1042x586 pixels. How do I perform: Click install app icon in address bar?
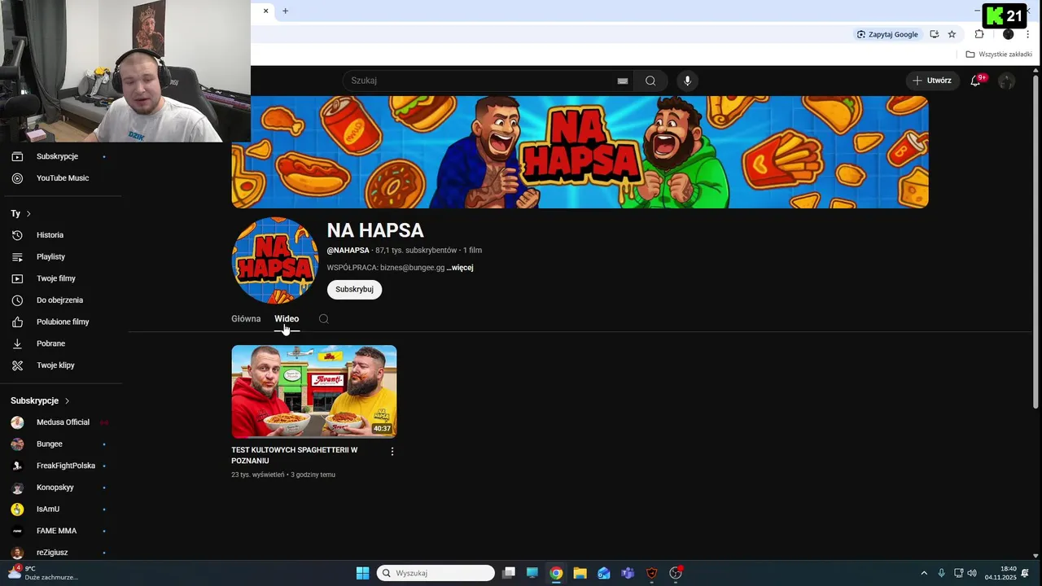pos(935,34)
